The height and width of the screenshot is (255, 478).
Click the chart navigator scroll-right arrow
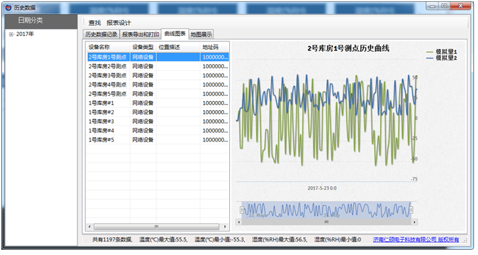click(x=414, y=222)
